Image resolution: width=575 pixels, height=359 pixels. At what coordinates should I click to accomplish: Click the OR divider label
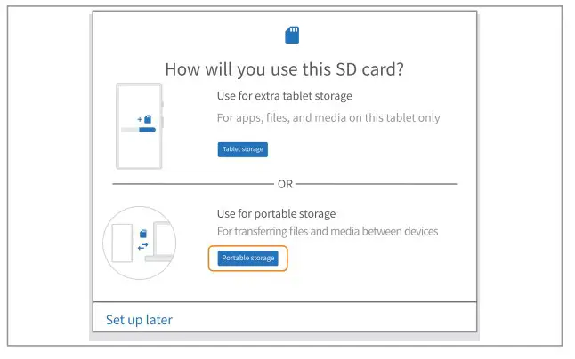(x=285, y=184)
